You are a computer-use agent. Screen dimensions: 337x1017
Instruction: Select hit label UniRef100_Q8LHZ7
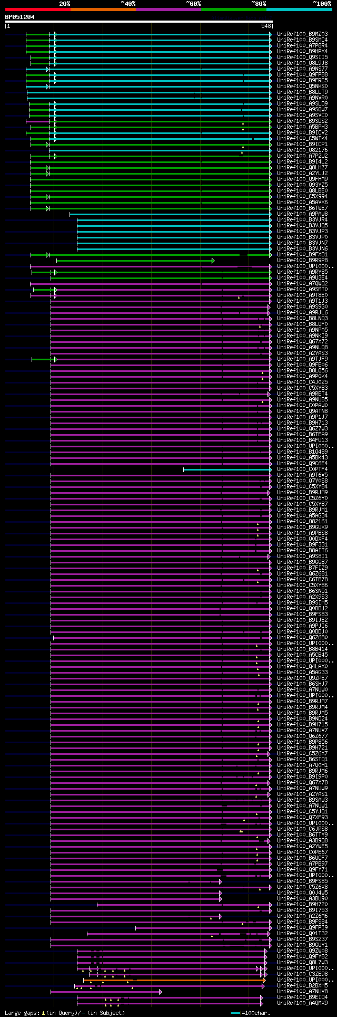[x=302, y=167]
